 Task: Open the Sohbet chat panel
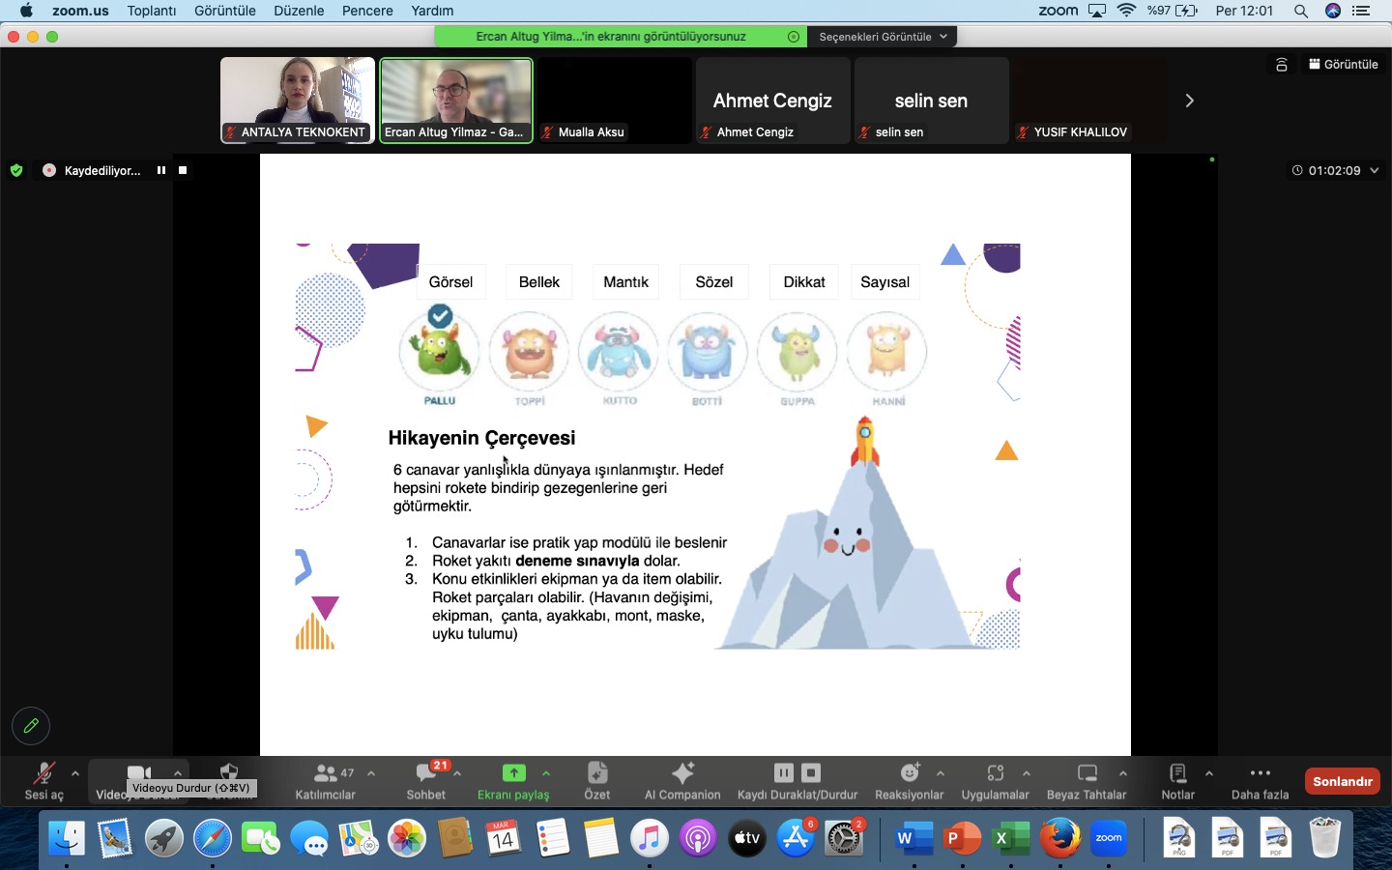[x=425, y=780]
